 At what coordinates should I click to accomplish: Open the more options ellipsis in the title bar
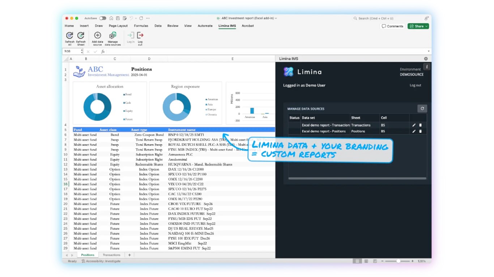pos(148,18)
